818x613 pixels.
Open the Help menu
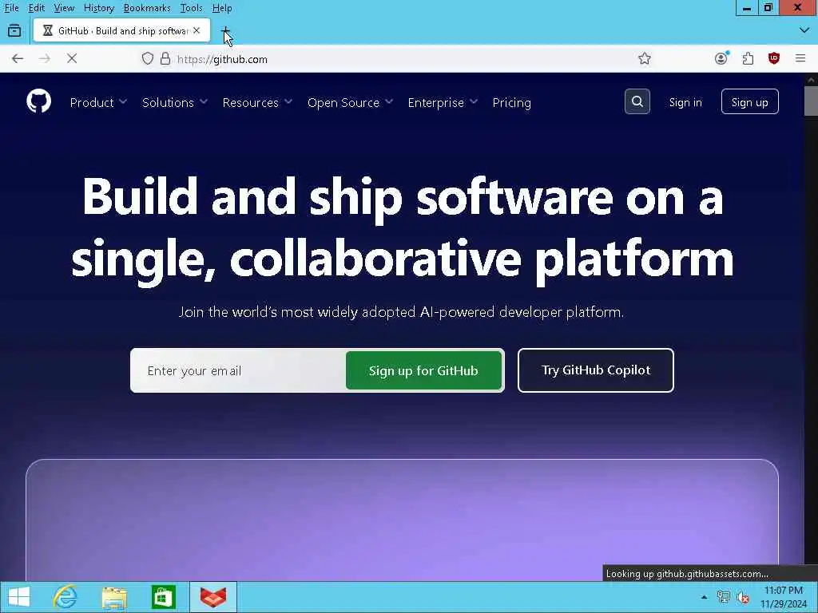tap(222, 8)
